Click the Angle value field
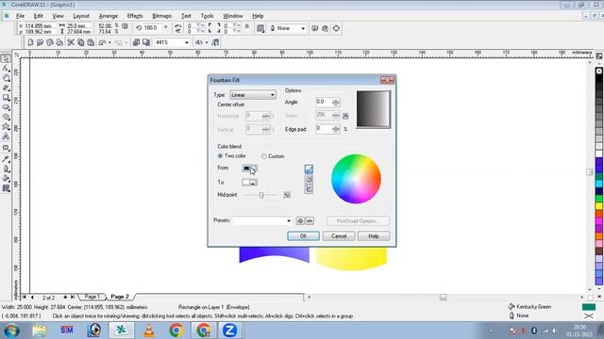Screen dimensions: 604x339 click(x=324, y=103)
